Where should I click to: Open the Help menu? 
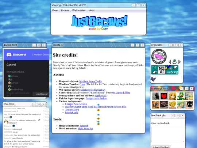point(91,11)
